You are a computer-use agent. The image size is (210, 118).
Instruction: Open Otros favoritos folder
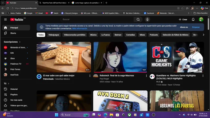pyautogui.click(x=200, y=13)
